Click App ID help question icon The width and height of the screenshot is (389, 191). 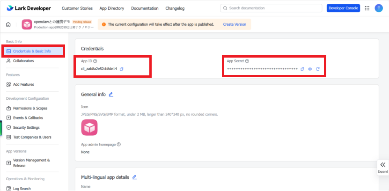pos(95,61)
